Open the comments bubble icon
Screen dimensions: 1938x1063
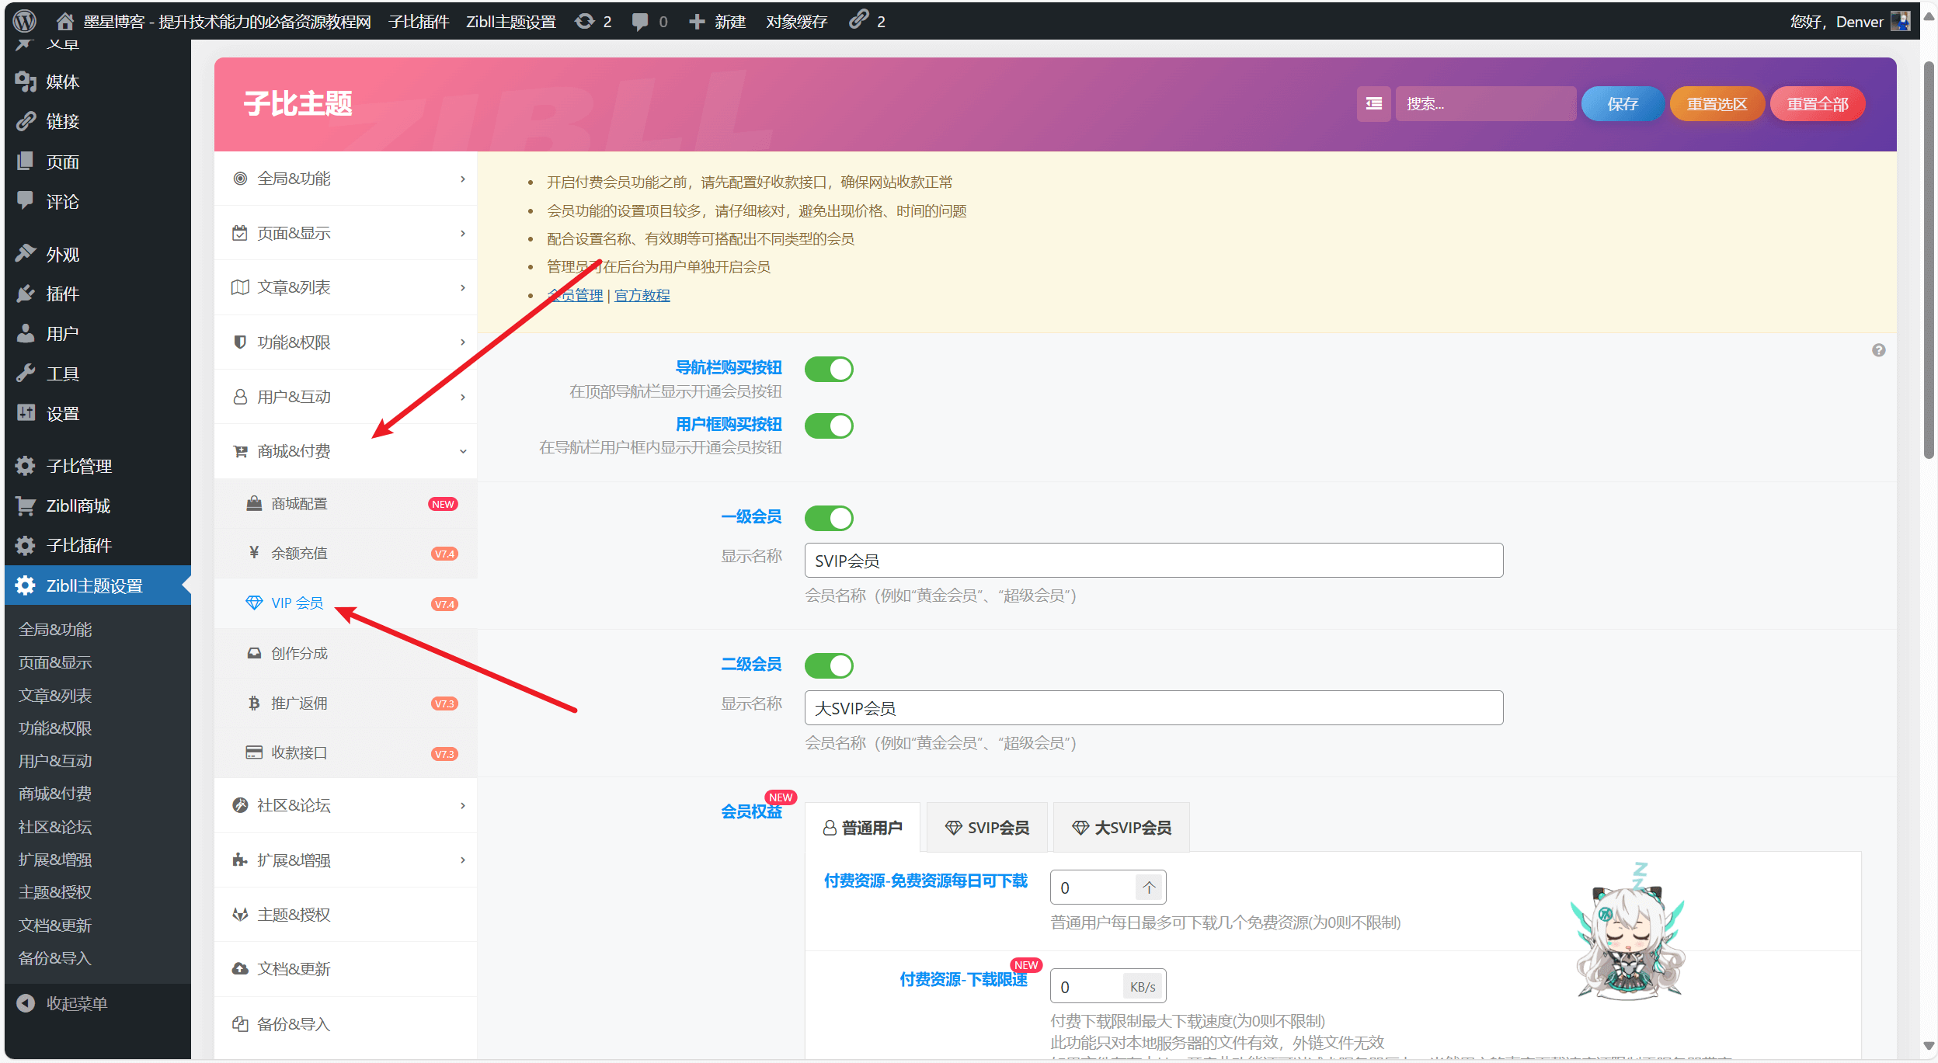pyautogui.click(x=640, y=22)
